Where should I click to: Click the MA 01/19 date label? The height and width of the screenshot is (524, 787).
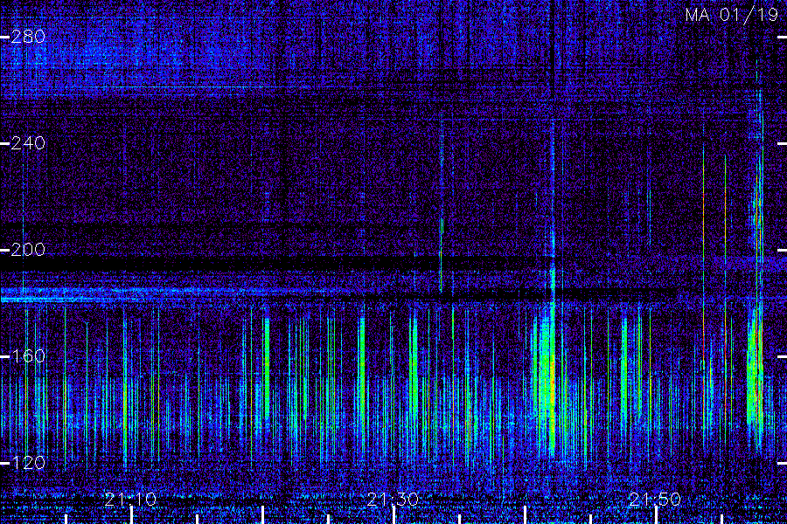[x=731, y=15]
